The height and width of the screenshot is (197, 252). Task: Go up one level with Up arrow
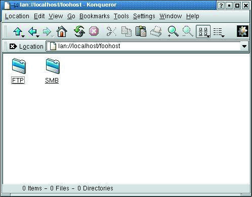pyautogui.click(x=18, y=31)
